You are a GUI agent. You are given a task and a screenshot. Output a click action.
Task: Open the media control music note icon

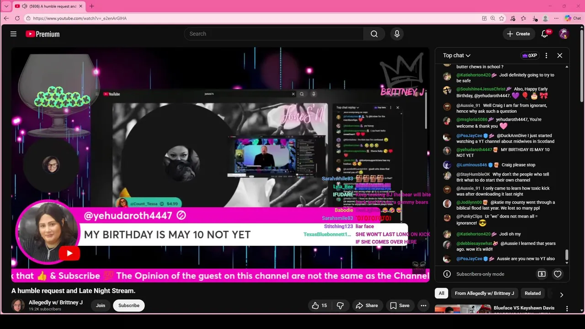click(513, 18)
